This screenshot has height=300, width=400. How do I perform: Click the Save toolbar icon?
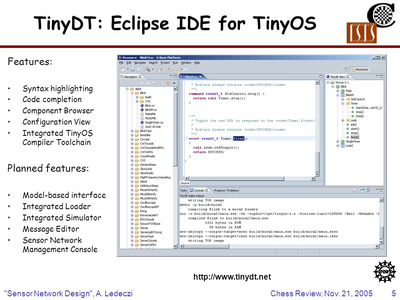[132, 70]
